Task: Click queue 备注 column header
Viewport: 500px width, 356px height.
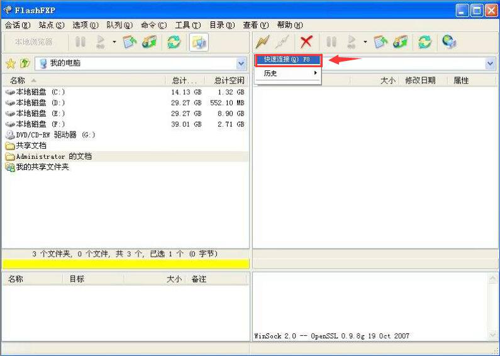Action: [x=216, y=279]
